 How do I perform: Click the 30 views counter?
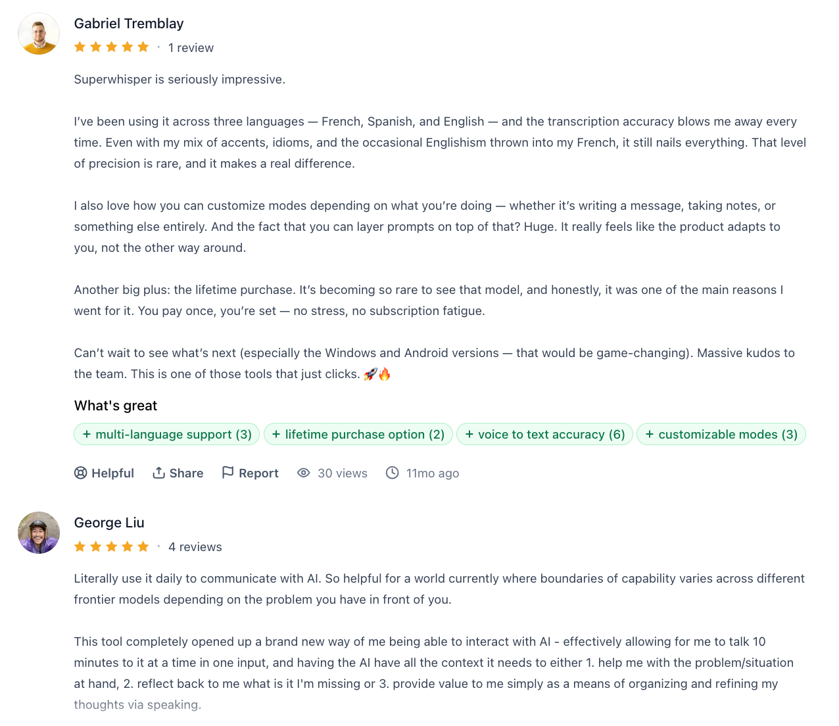coord(342,473)
